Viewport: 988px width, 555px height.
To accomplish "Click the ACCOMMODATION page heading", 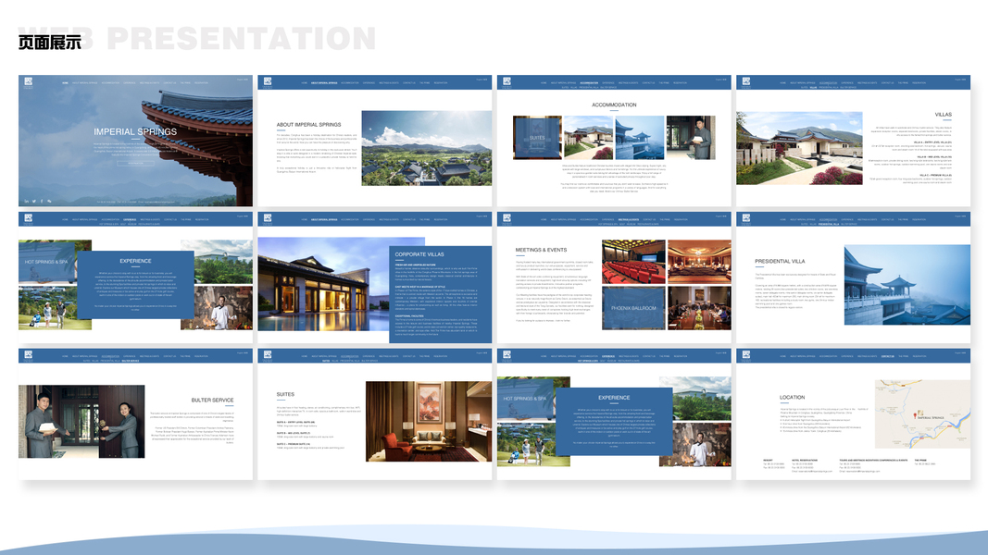I will (614, 105).
